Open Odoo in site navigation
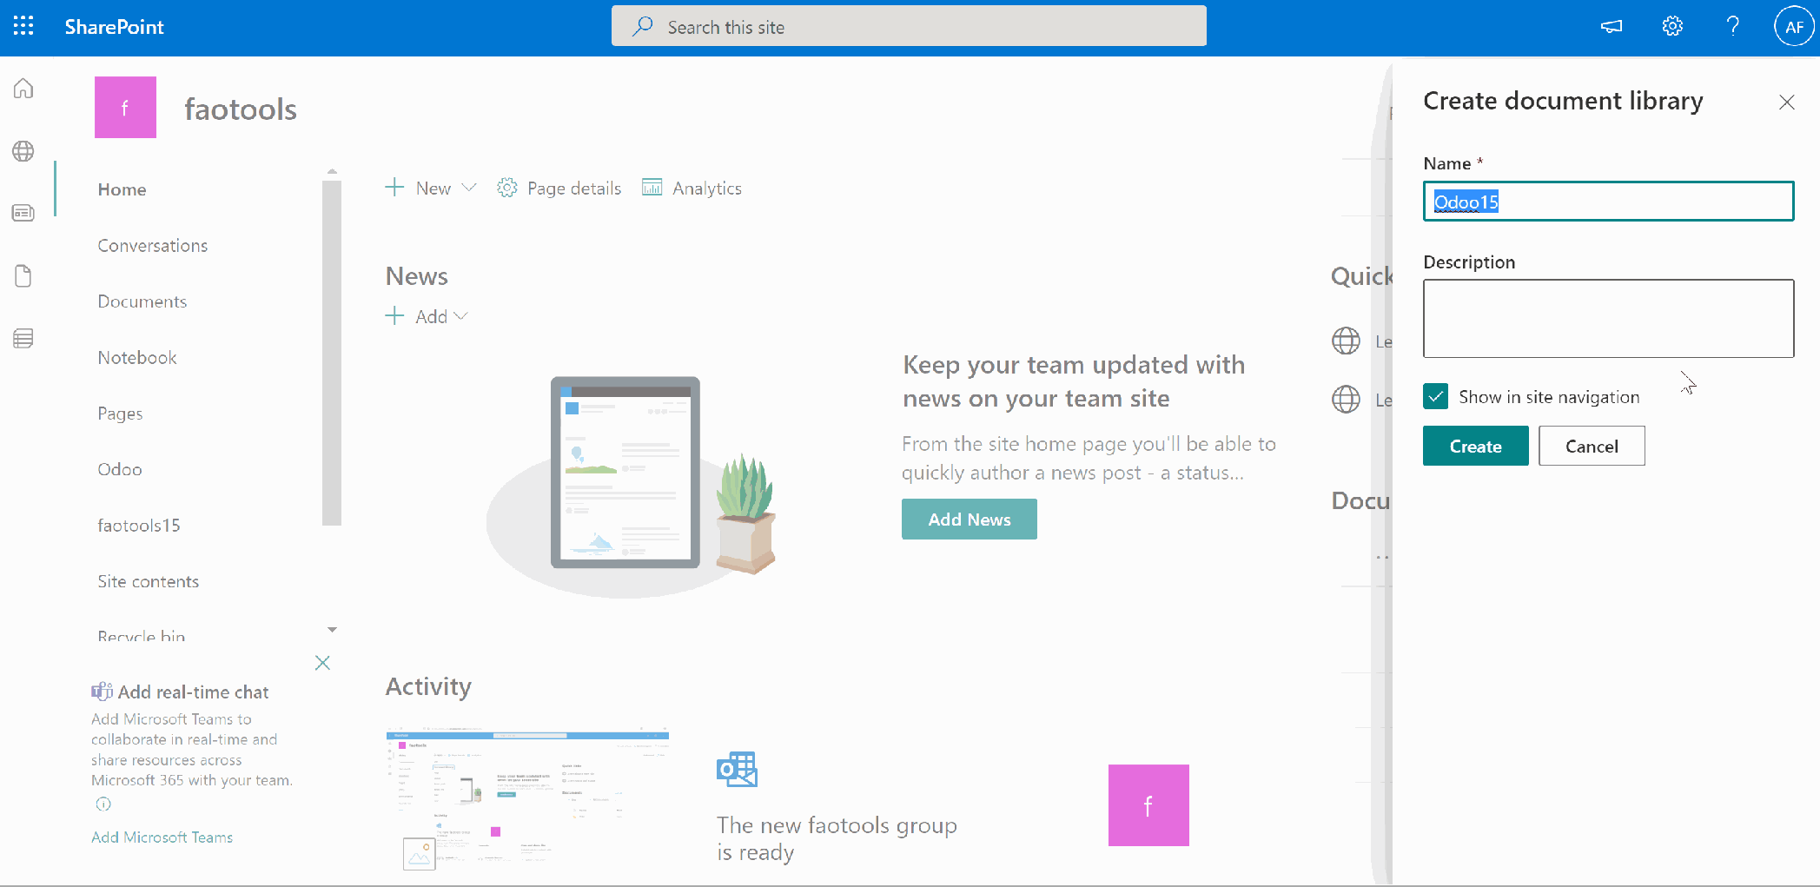 (120, 470)
